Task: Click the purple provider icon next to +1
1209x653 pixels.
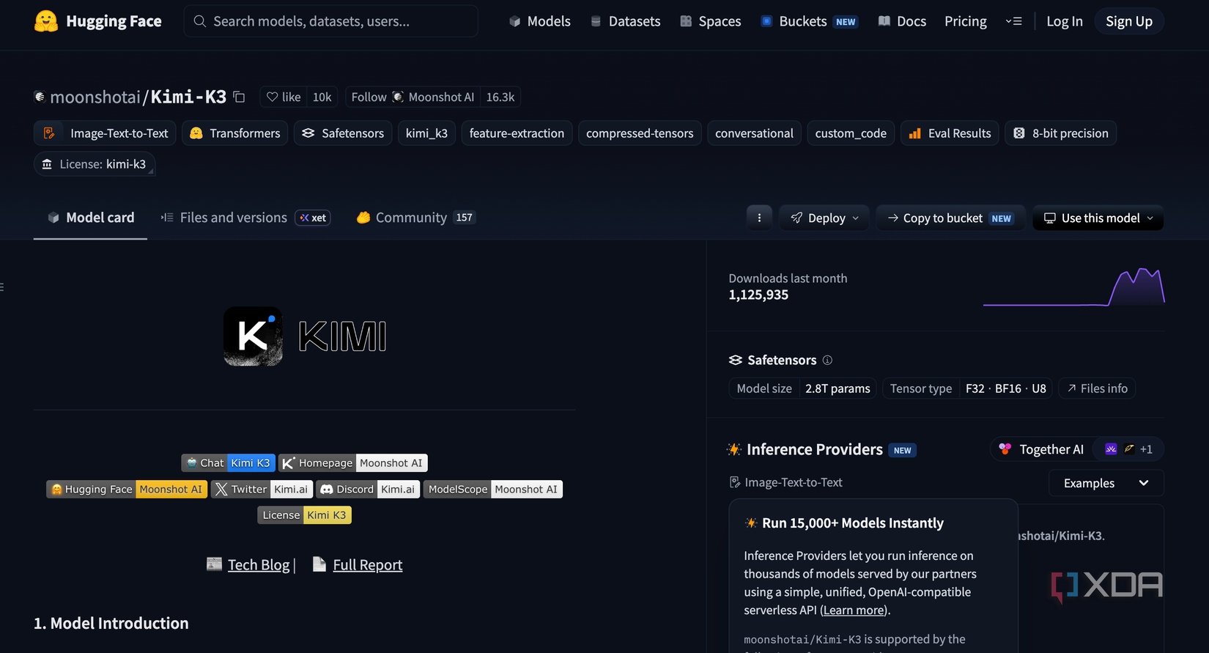Action: pos(1111,449)
